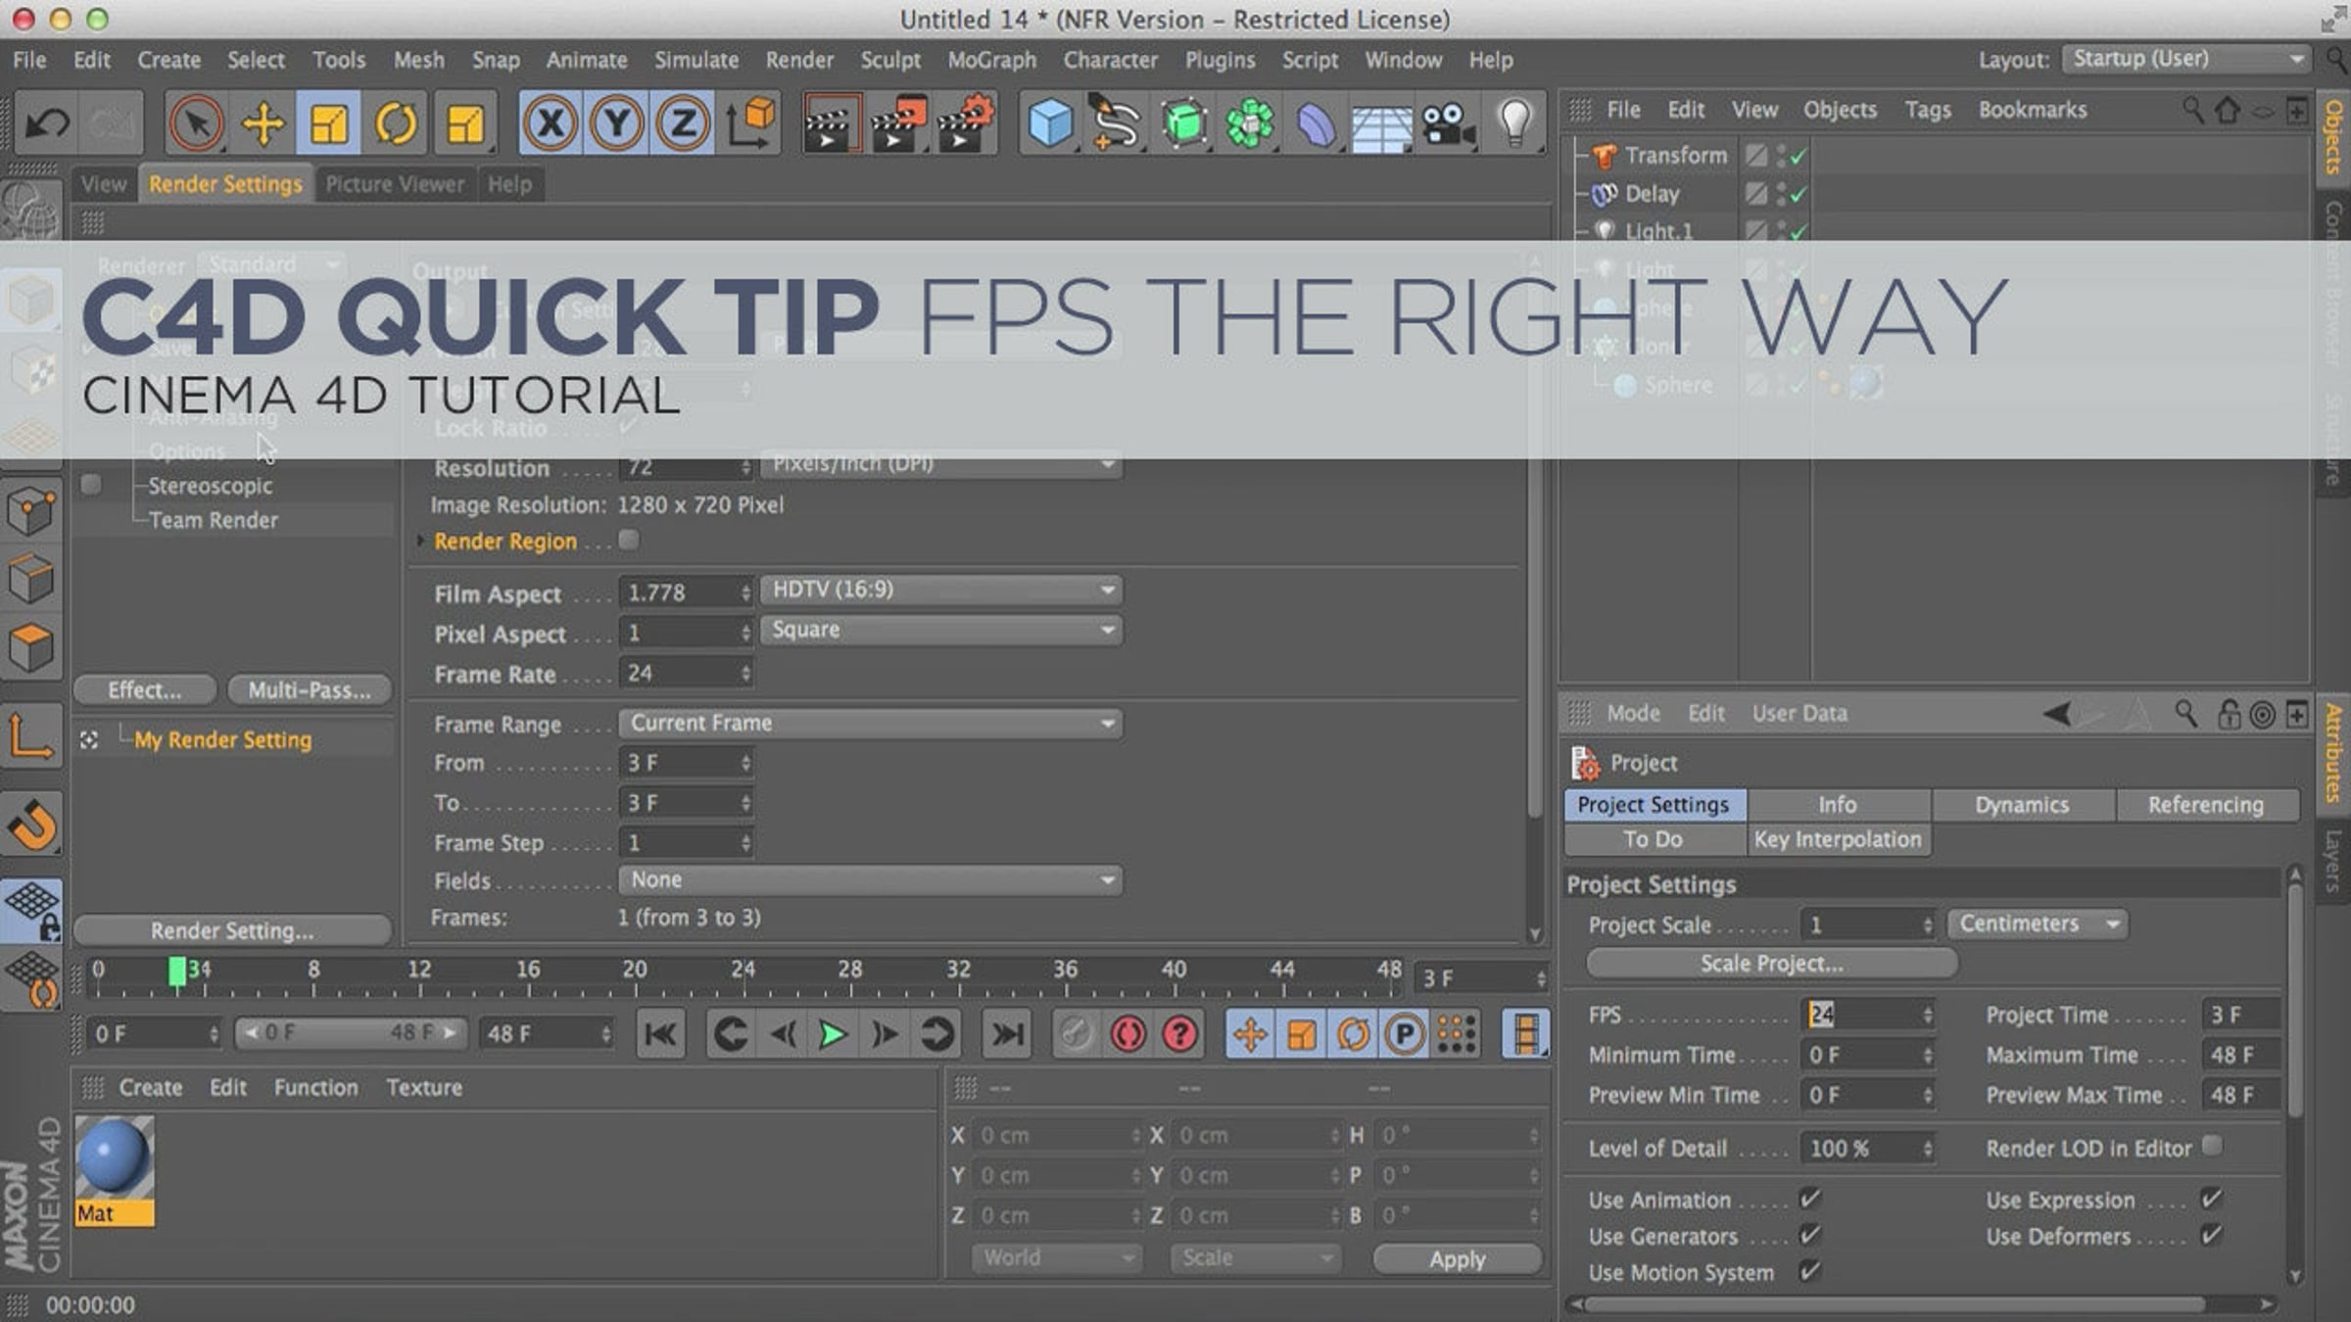The width and height of the screenshot is (2351, 1322).
Task: Switch to the Picture Viewer tab
Action: point(395,184)
